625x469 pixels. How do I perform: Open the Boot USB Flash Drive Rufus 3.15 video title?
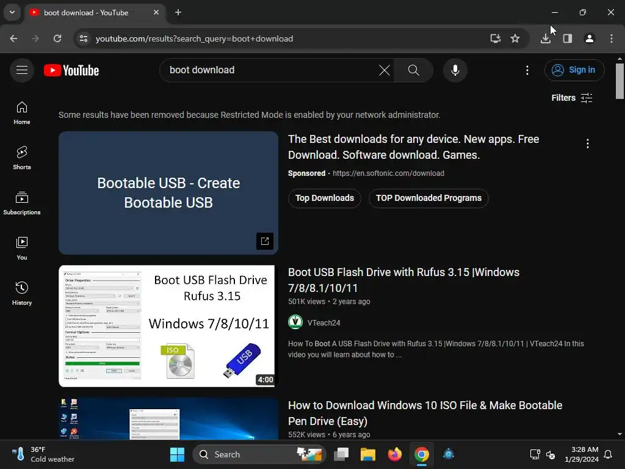point(403,280)
